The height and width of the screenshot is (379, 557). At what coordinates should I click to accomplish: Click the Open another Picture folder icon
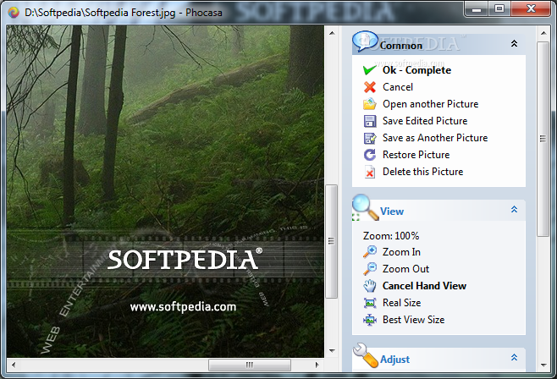[x=370, y=104]
